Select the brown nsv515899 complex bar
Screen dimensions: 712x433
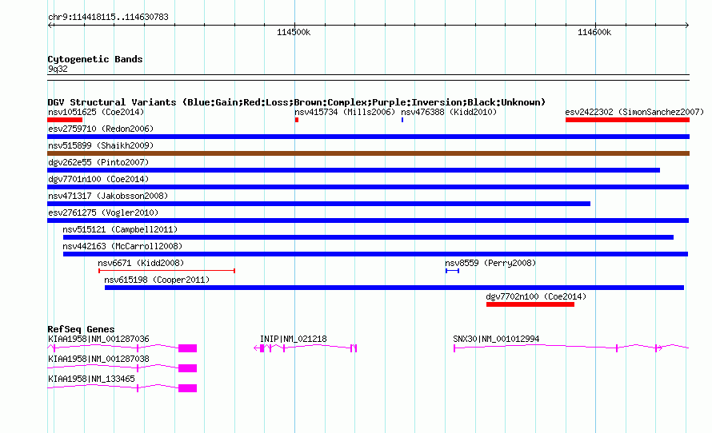tap(368, 153)
